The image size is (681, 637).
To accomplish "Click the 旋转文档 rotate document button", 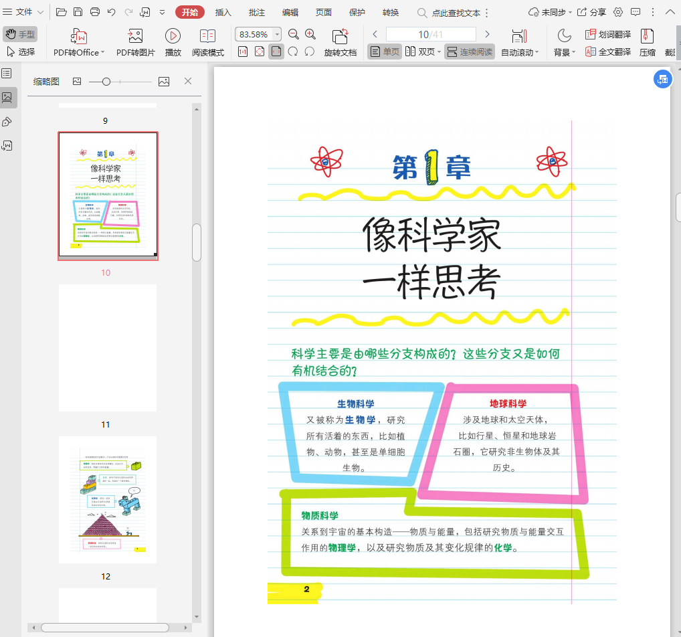I will point(340,42).
